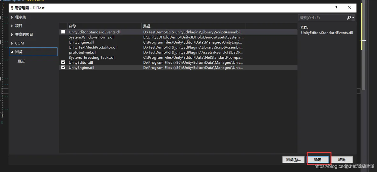Select the System.Windows.Forms.dll row

(x=178, y=37)
